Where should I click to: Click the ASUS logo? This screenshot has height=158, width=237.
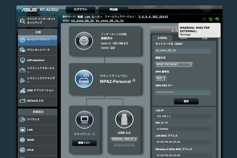point(29,10)
